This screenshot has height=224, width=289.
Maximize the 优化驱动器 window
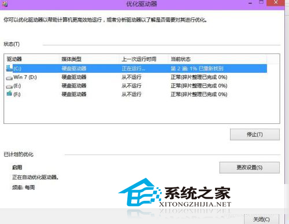pos(261,2)
